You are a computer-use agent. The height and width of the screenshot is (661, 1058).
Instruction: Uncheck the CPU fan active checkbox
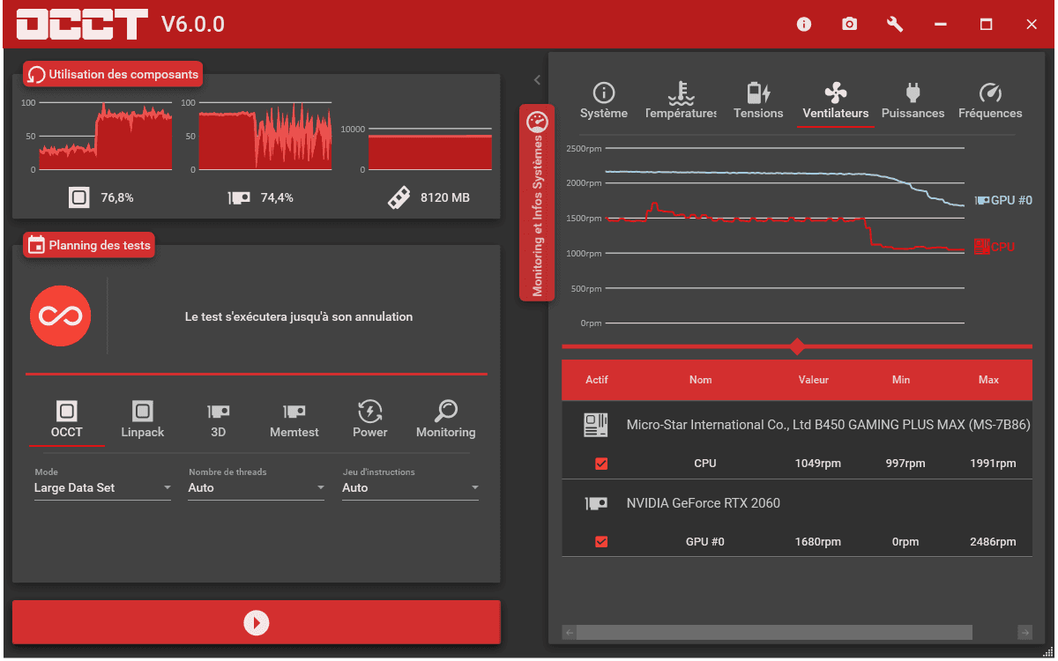601,464
